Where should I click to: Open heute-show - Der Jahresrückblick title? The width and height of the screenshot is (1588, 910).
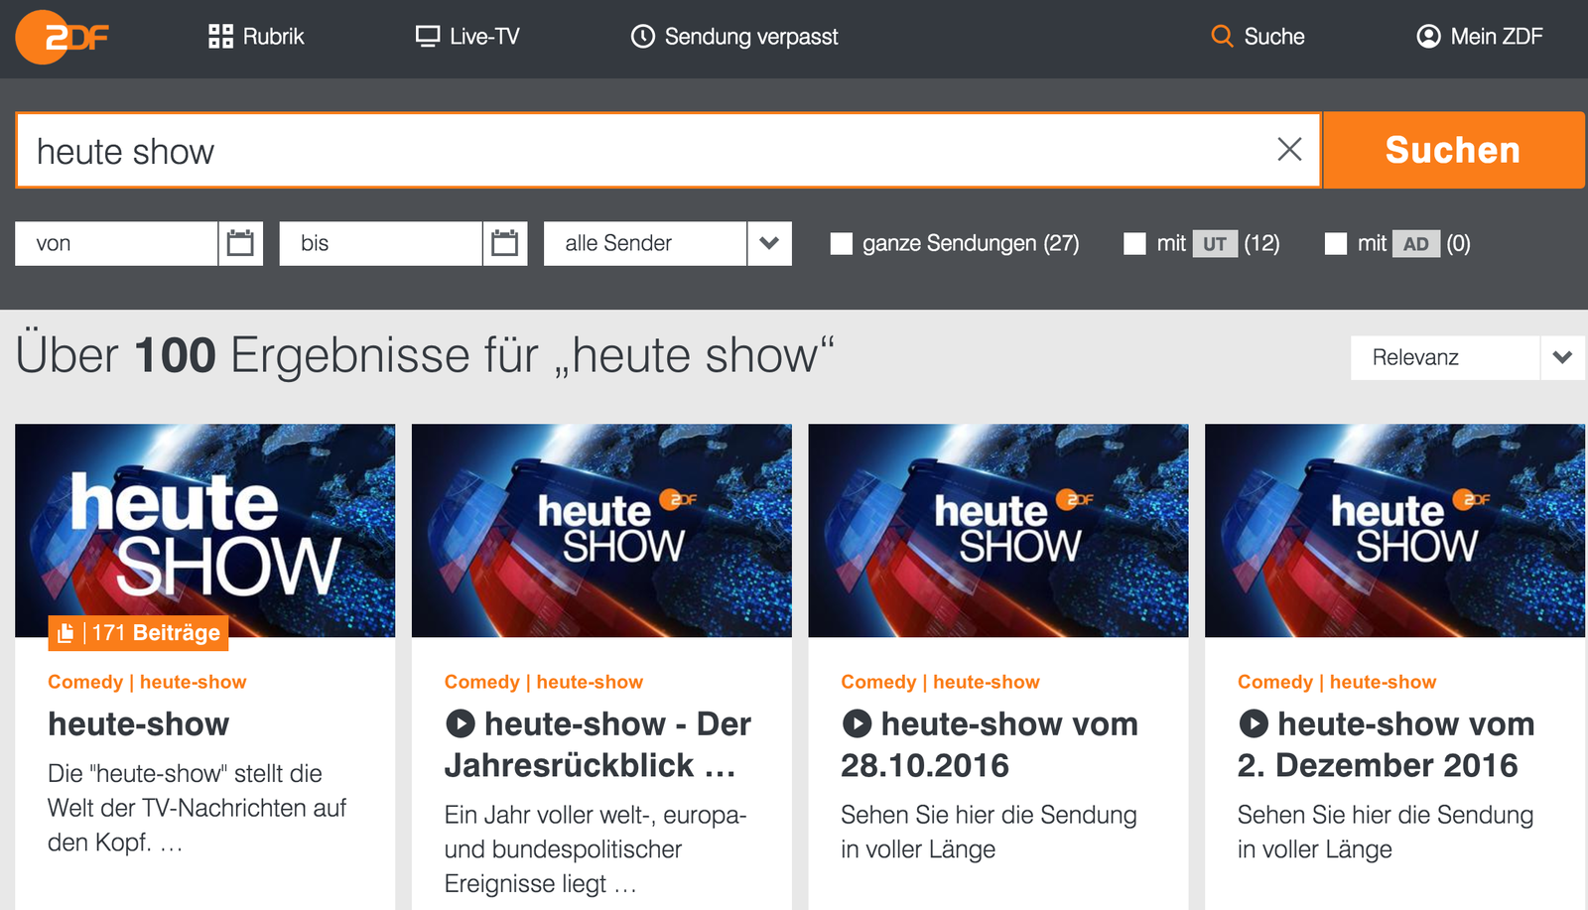coord(598,744)
